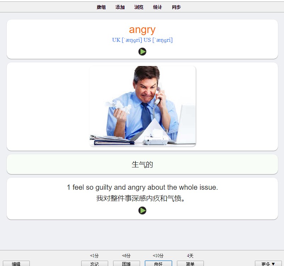
Task: Click the <10分 interval label
Action: (158, 256)
